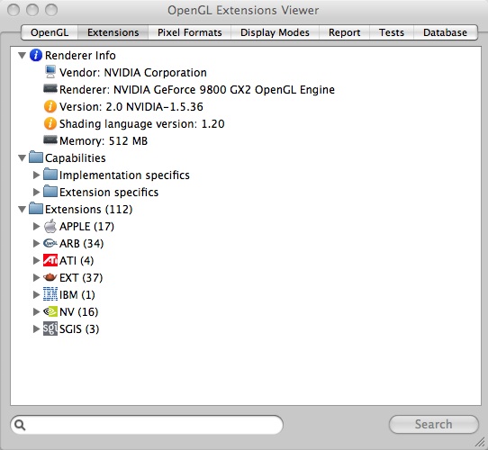Image resolution: width=488 pixels, height=450 pixels.
Task: Select the 'Capabilities' label
Action: (x=76, y=158)
